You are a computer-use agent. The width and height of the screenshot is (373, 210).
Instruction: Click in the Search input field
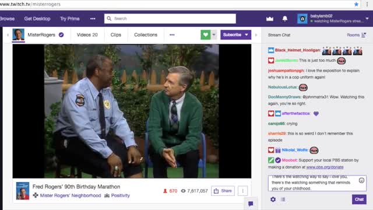coord(170,19)
